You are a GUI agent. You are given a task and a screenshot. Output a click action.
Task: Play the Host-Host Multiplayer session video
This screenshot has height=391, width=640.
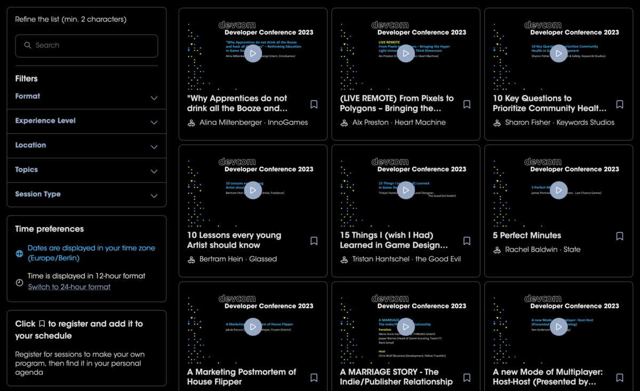click(558, 327)
